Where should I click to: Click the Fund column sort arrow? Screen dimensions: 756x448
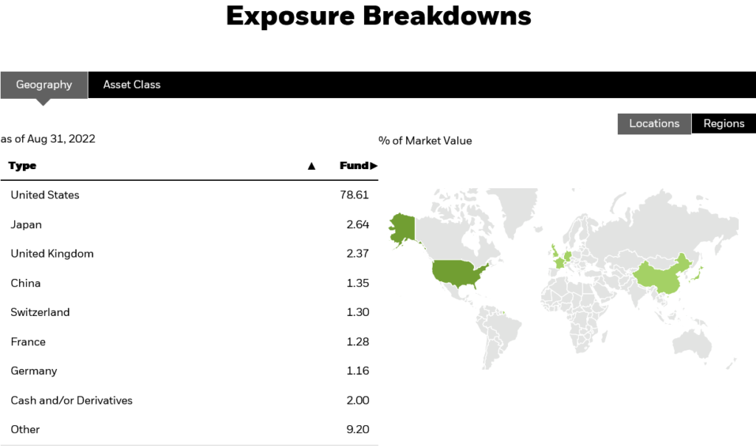374,166
